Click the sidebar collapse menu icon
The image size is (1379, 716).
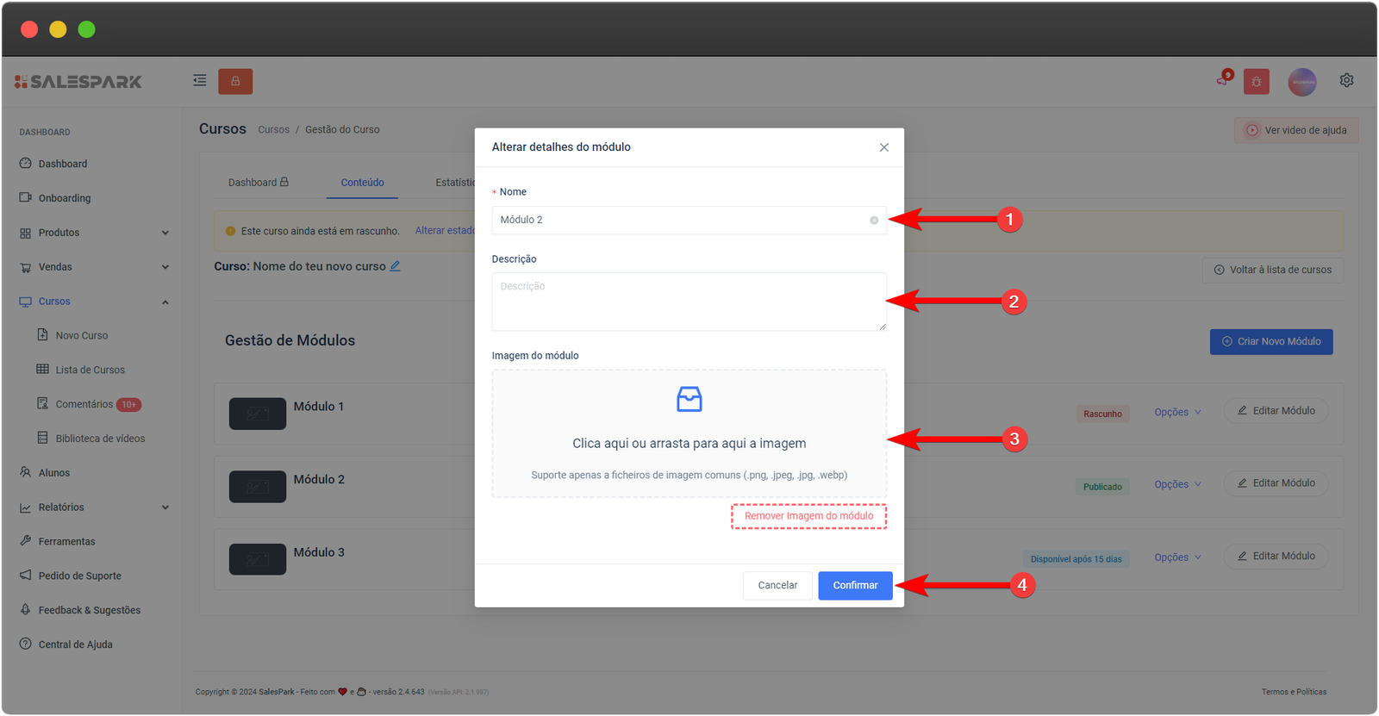199,81
